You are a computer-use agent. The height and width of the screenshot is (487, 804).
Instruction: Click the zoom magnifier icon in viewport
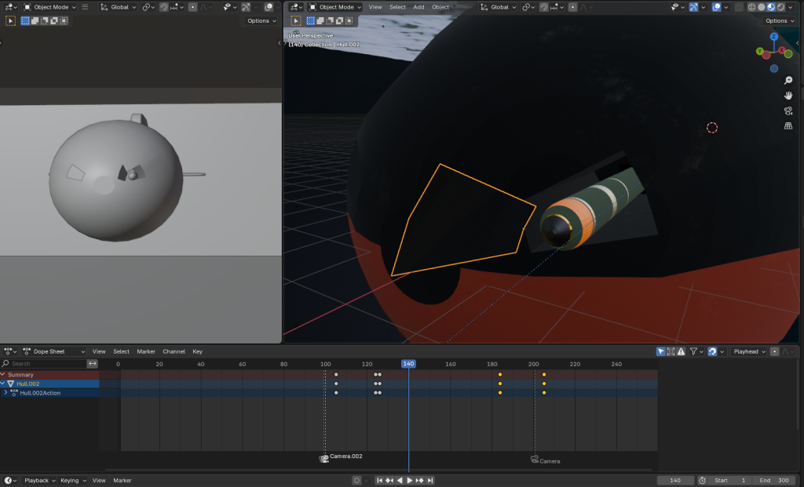[788, 81]
